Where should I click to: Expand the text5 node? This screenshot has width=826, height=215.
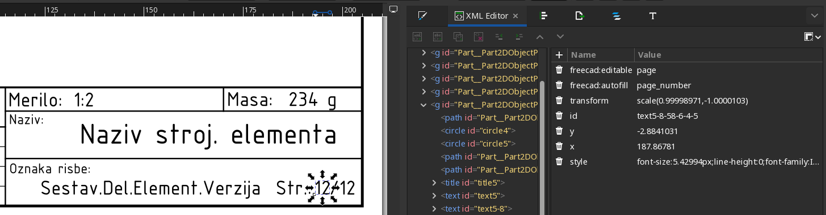[434, 196]
